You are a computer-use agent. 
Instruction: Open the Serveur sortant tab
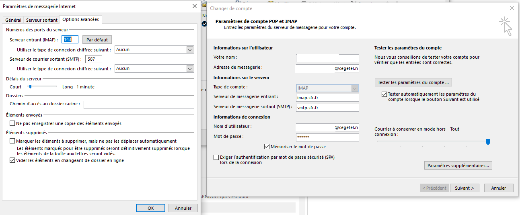pos(41,20)
